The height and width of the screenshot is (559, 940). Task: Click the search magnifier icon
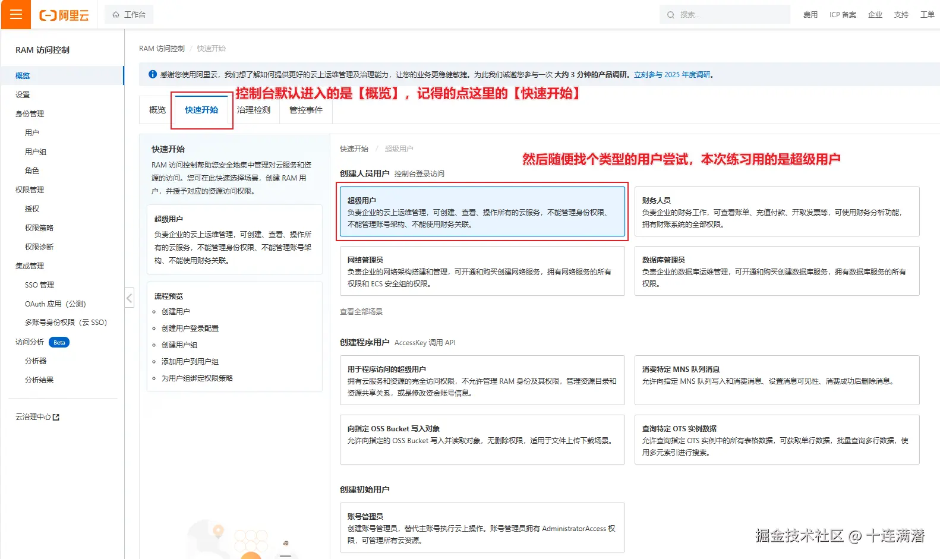pos(670,15)
